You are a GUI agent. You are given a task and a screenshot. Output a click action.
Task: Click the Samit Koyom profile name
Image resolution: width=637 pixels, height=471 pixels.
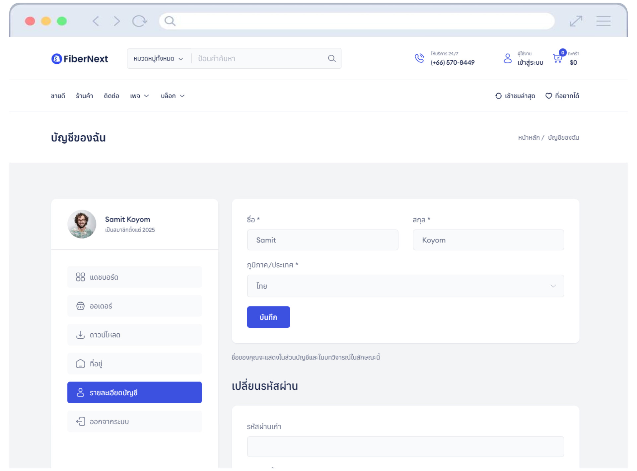pos(127,219)
